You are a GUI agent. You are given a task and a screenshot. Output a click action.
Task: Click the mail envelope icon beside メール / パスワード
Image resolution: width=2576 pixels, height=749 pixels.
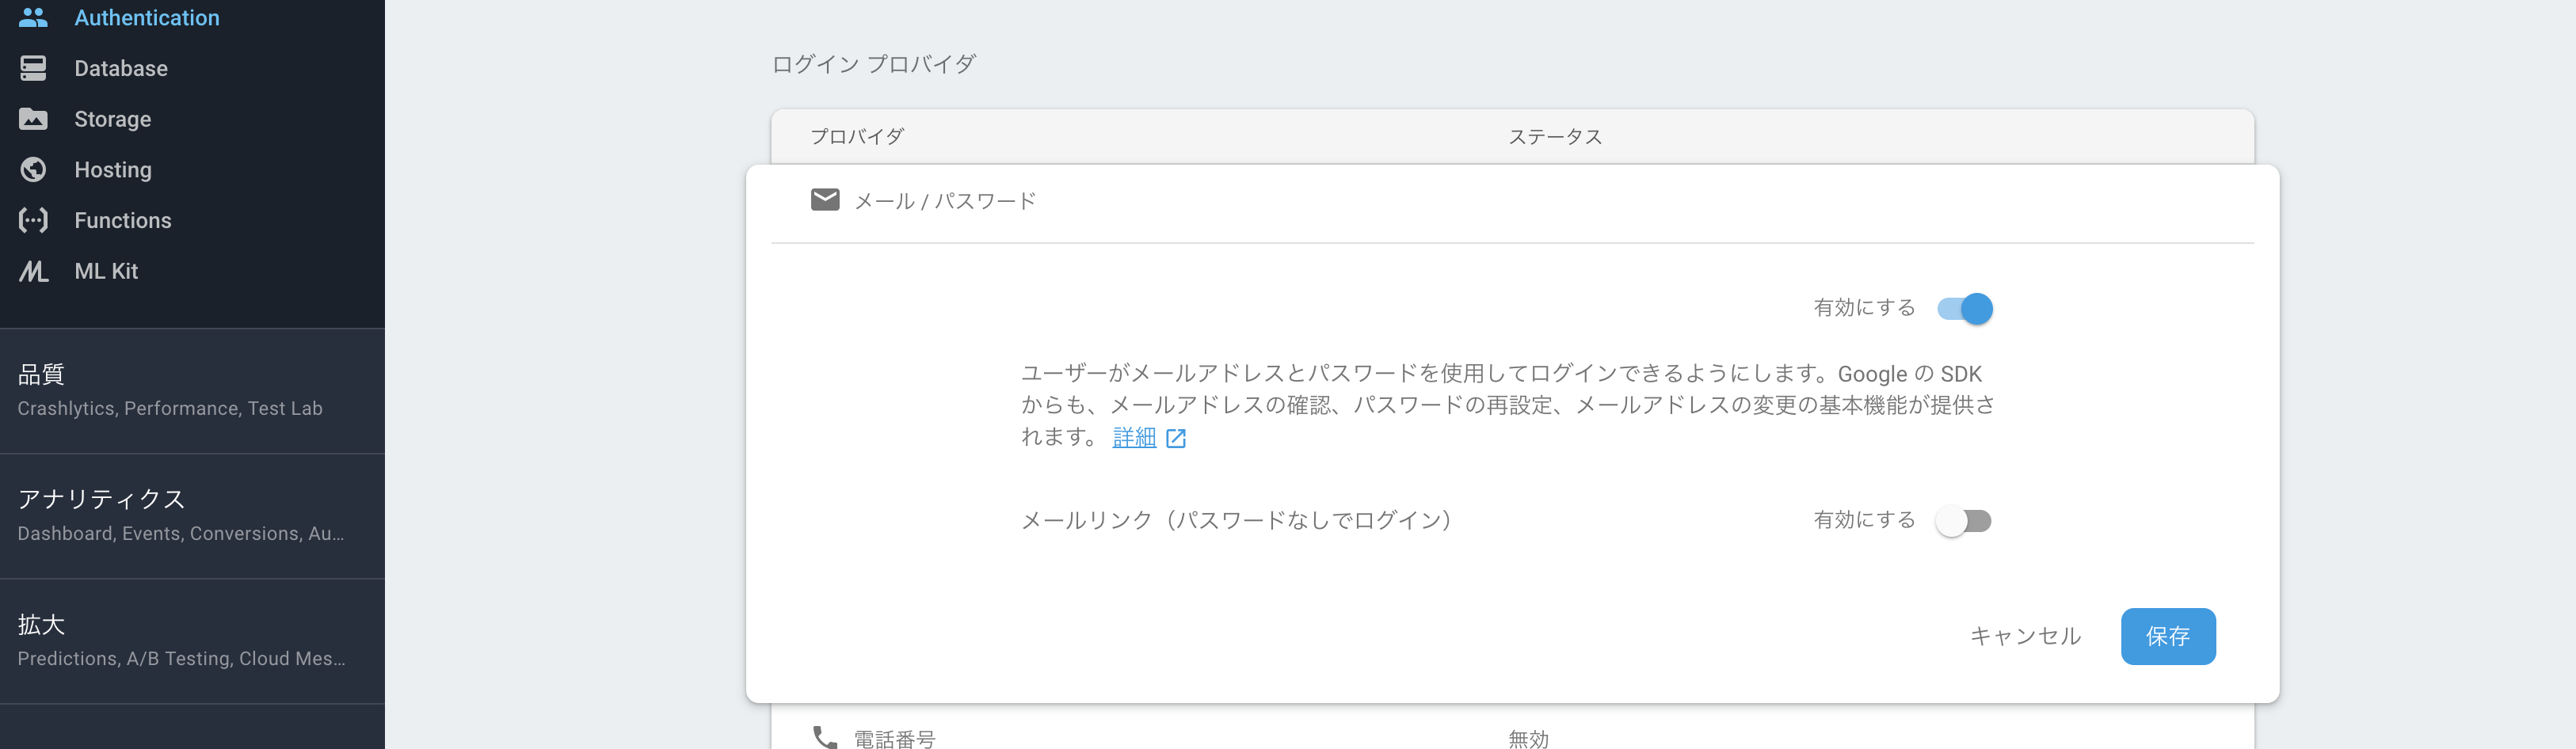(x=824, y=199)
